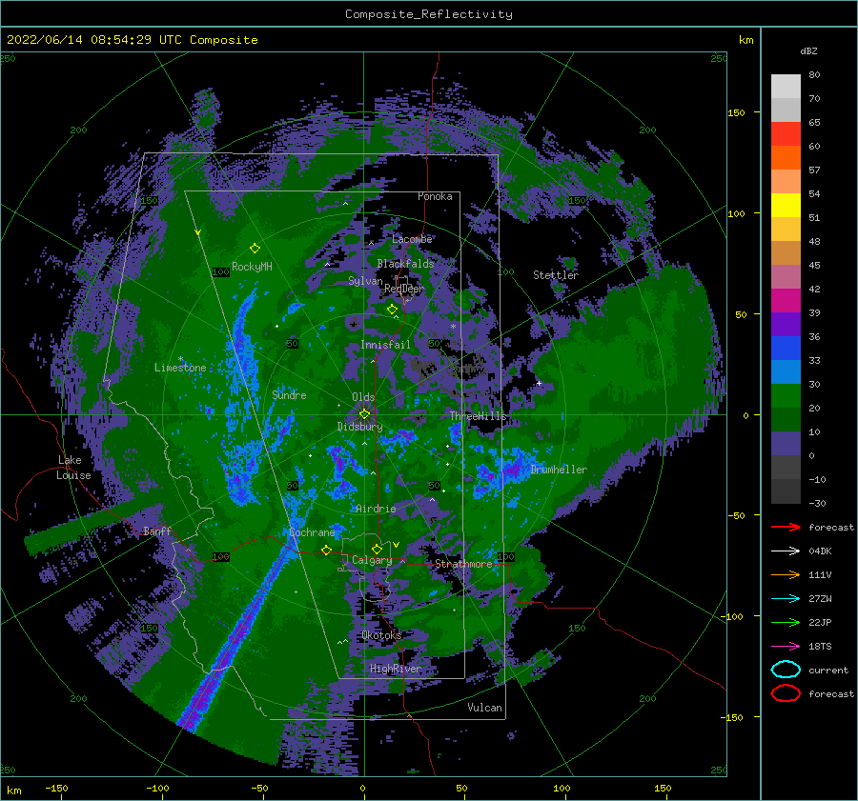Click the Ponoka label
The height and width of the screenshot is (801, 858).
pyautogui.click(x=435, y=196)
